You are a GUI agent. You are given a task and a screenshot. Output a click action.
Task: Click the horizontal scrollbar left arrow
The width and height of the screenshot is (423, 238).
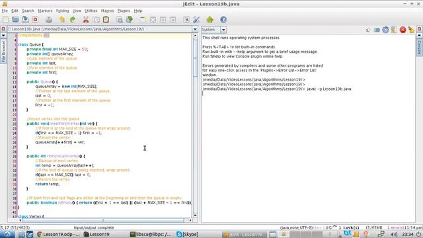pos(20,220)
